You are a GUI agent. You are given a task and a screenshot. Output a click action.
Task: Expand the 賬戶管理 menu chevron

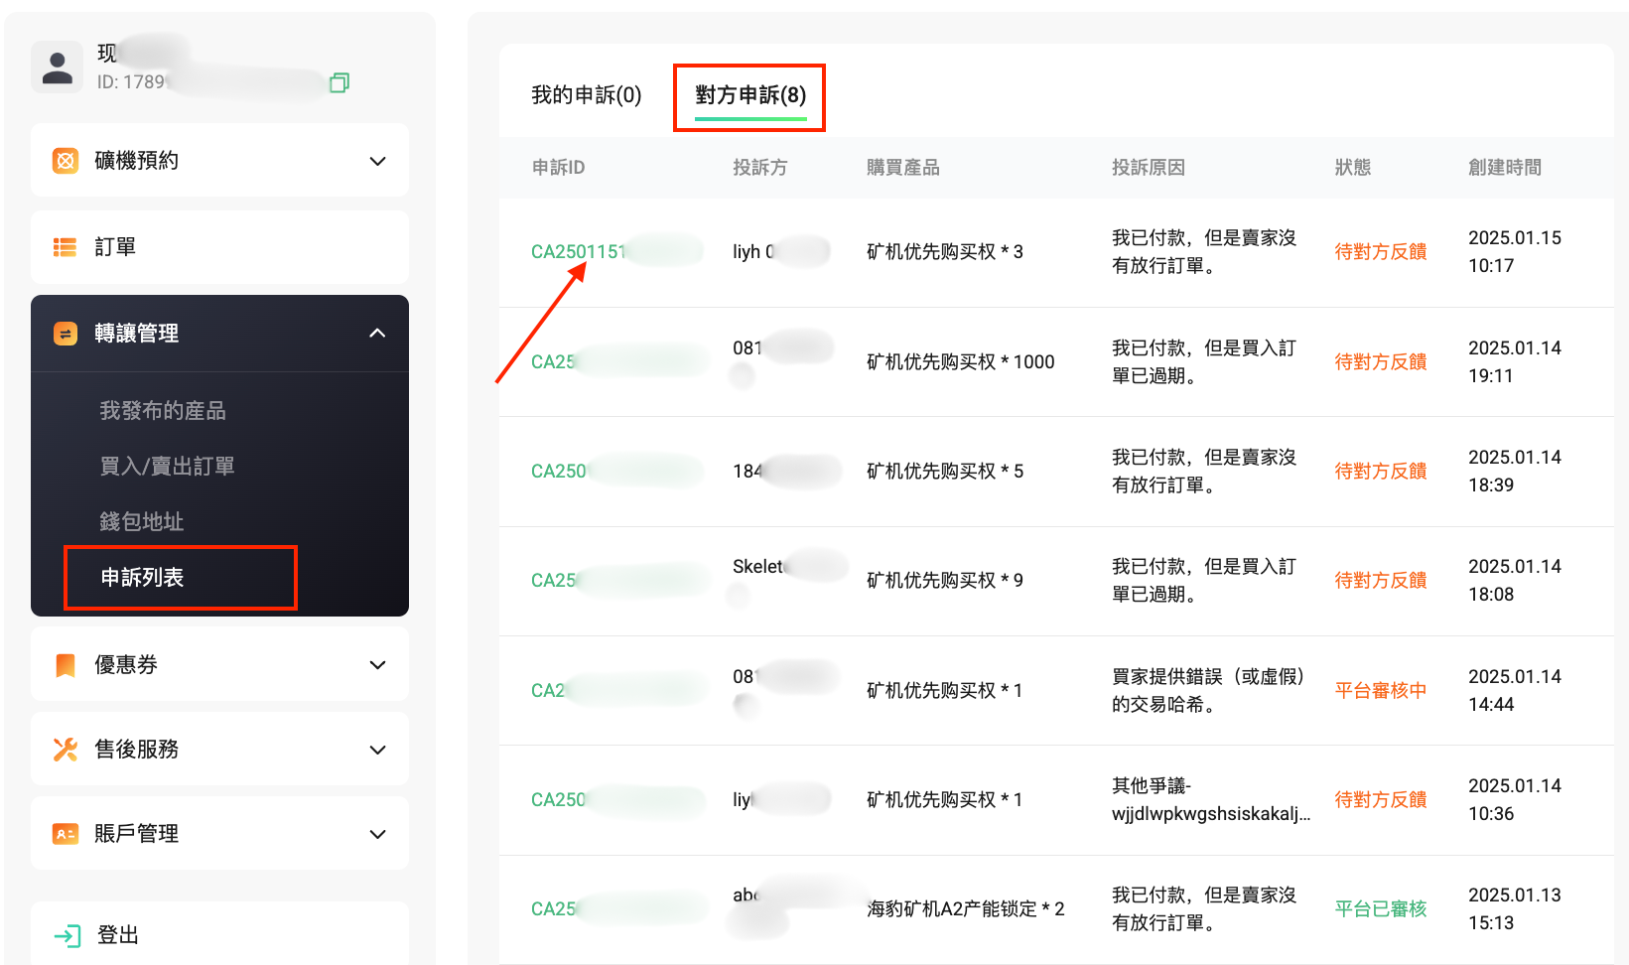377,834
